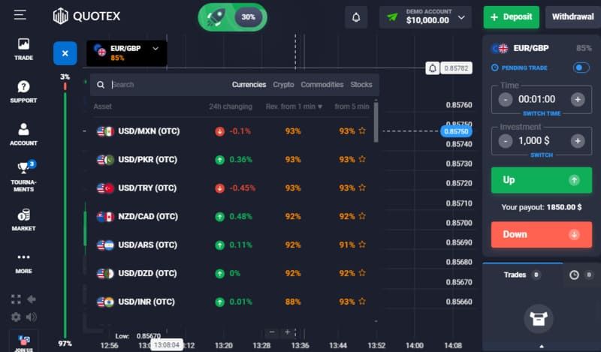The width and height of the screenshot is (601, 352).
Task: Zoom in chart with plus button
Action: 287,332
